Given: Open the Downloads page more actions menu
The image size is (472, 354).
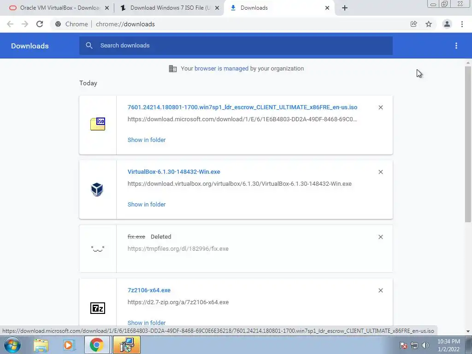Looking at the screenshot, I should point(456,46).
